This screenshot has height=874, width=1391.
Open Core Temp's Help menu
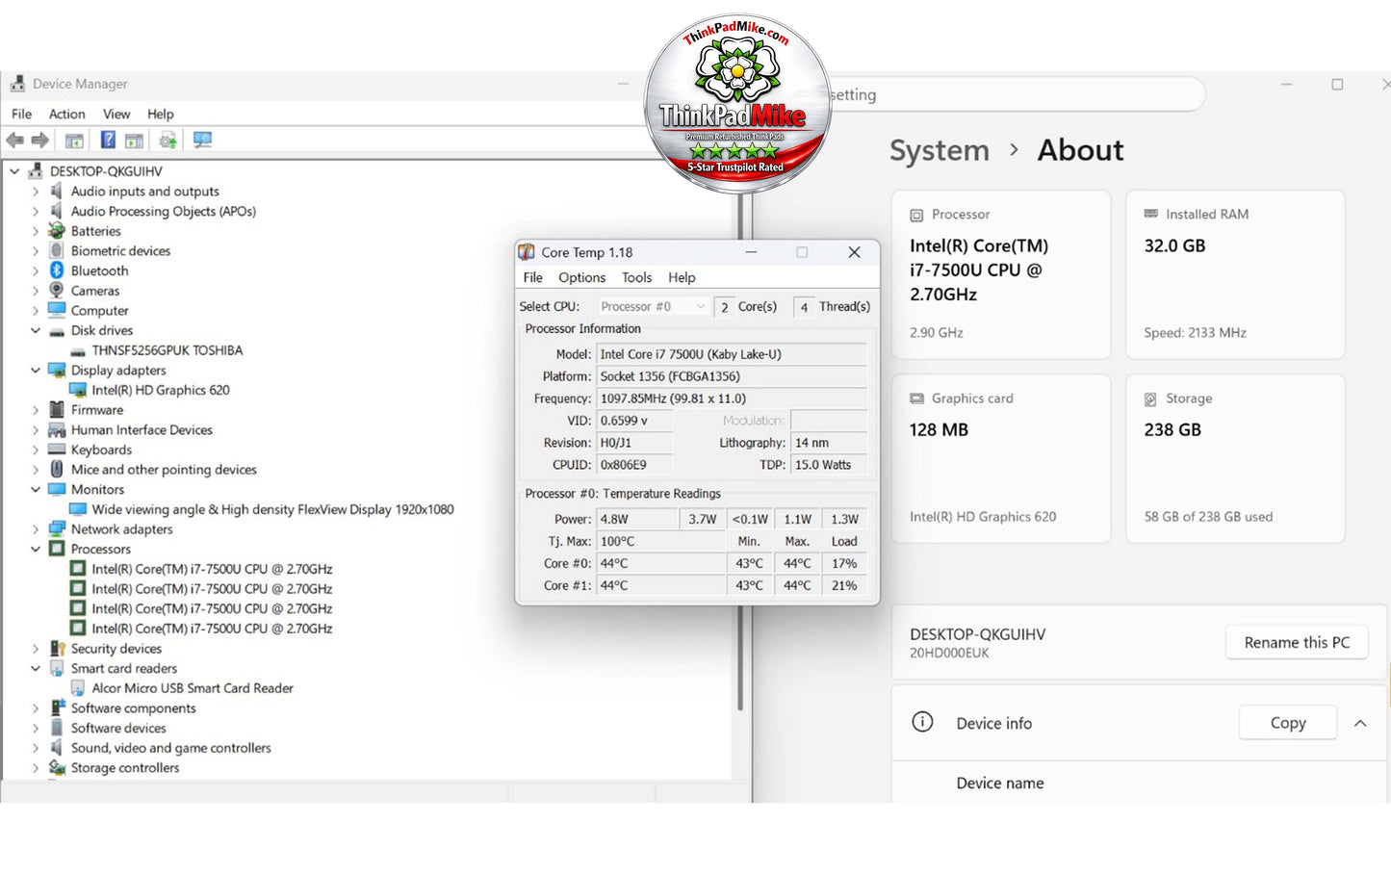tap(683, 277)
